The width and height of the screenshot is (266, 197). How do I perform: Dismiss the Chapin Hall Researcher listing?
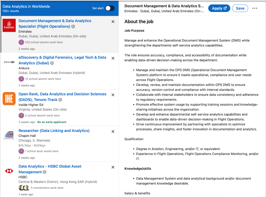(113, 131)
